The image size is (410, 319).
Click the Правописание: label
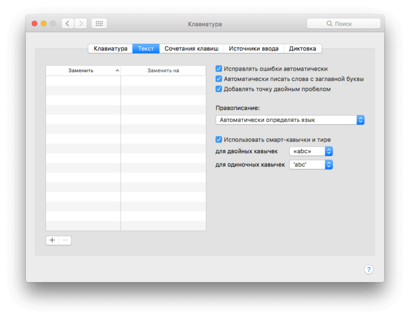(x=237, y=108)
